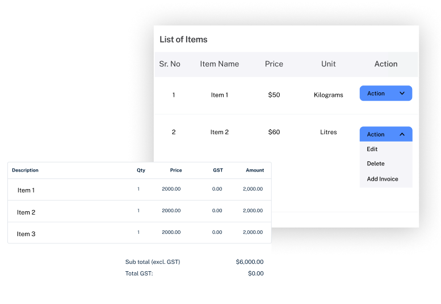Click the $6,000.00 sub total value
The width and height of the screenshot is (441, 304).
coord(250,262)
